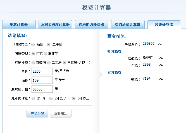Screen dimensions: 186x133
Task: Choose 2年内 transfer period
Action: coord(33,98)
